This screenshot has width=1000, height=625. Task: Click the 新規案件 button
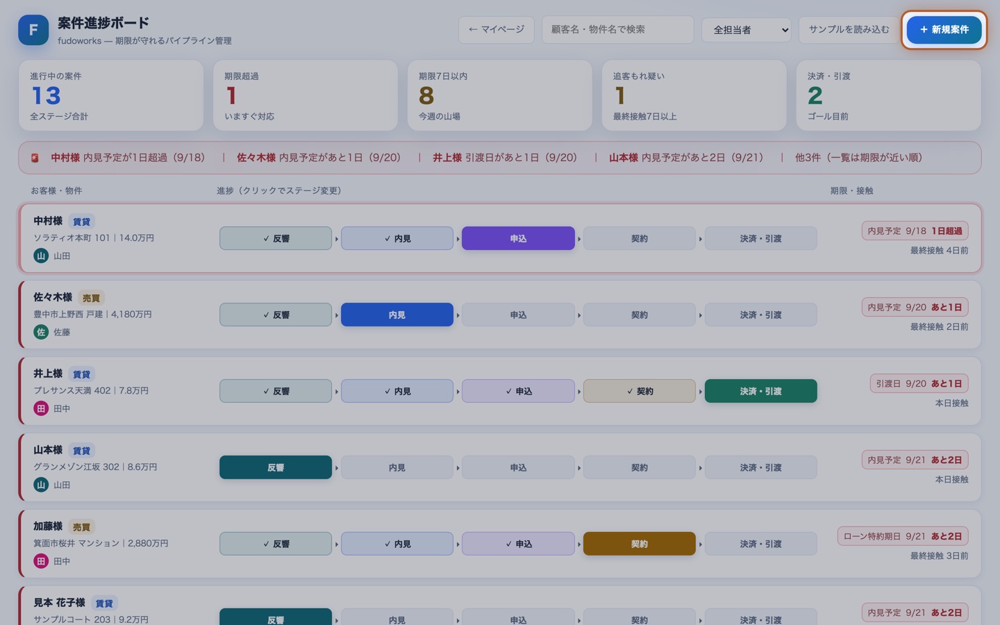click(944, 30)
